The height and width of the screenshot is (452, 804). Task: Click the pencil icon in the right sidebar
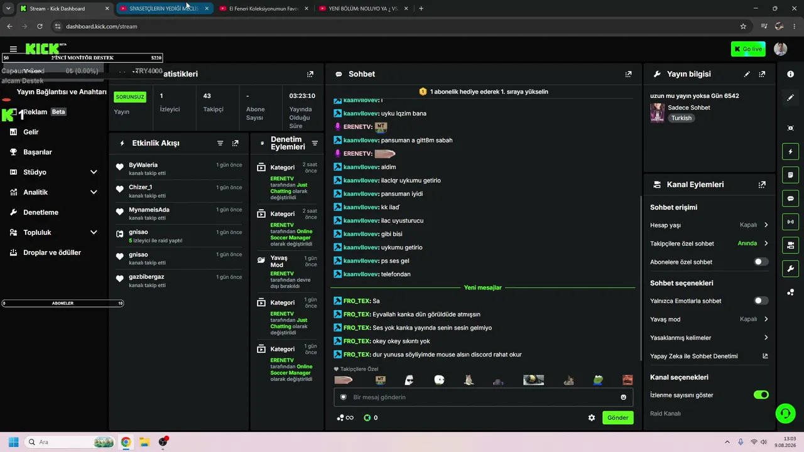click(x=790, y=97)
